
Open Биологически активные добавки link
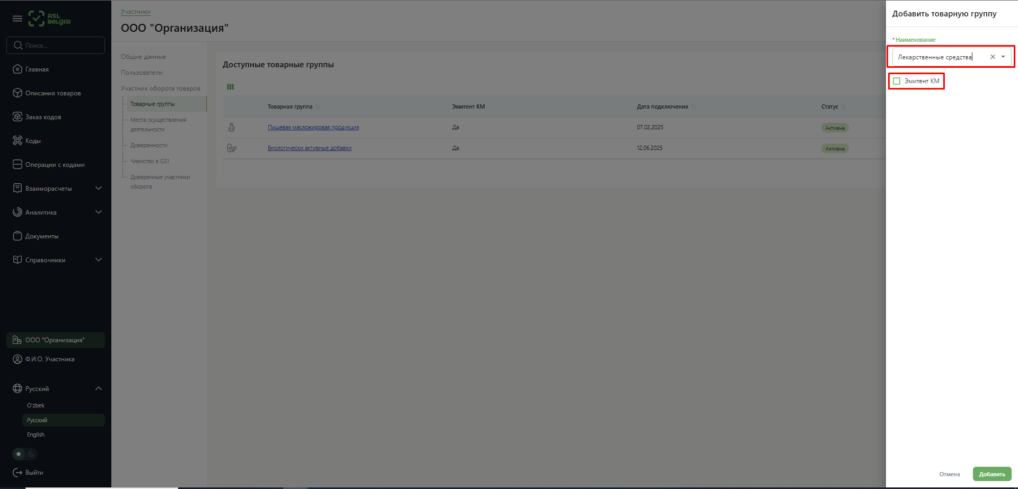(x=310, y=148)
